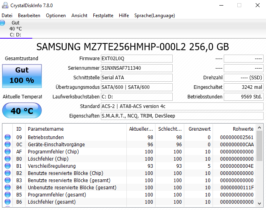266x210 pixels.
Task: Click the Übertragungsmodus field SATA/600
Action: (137, 87)
